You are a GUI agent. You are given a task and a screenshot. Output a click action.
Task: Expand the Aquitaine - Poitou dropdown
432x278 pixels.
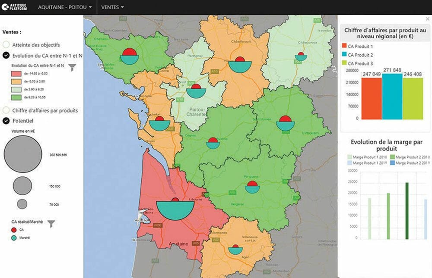(x=65, y=7)
